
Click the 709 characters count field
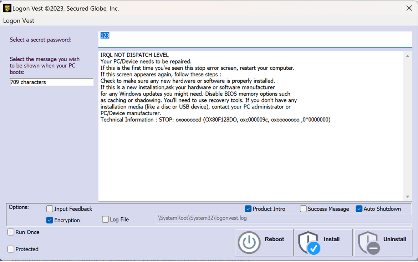click(x=51, y=82)
